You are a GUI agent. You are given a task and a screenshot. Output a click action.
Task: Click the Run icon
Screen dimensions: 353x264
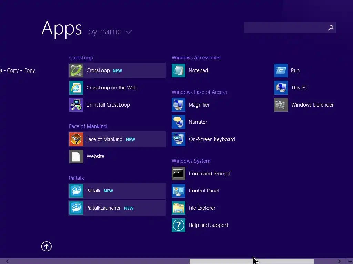[281, 70]
